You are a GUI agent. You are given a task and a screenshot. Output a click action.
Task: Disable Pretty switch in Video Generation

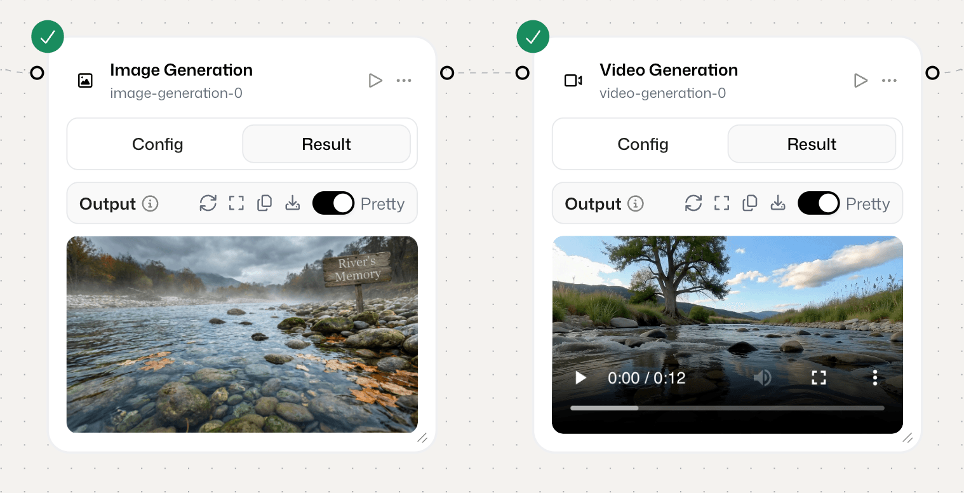(819, 203)
